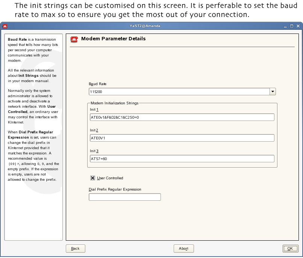The width and height of the screenshot is (303, 258).
Task: Close the YaST2@Amanda window
Action: click(x=297, y=26)
